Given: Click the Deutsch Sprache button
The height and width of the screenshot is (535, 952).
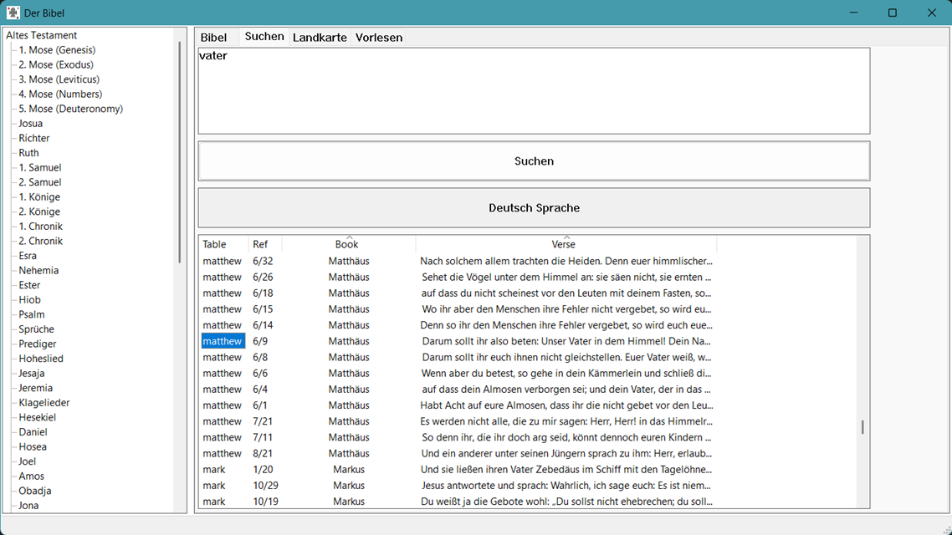Looking at the screenshot, I should click(534, 208).
